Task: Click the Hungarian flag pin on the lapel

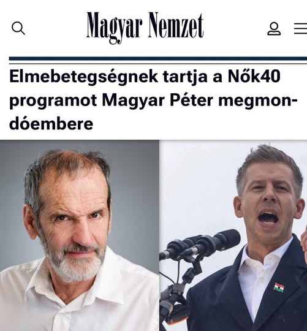Action: coord(279,287)
